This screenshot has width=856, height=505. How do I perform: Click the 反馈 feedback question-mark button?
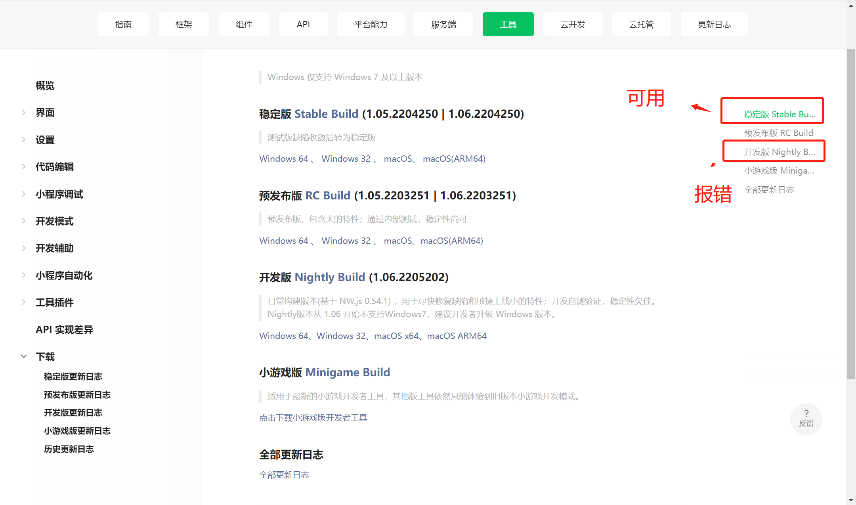pyautogui.click(x=806, y=419)
